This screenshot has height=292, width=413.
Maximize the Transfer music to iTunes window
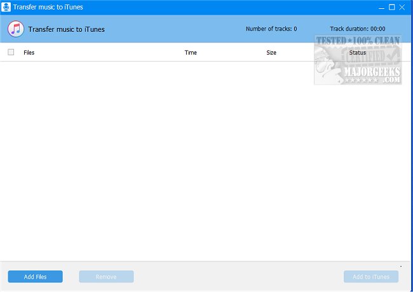[x=392, y=7]
